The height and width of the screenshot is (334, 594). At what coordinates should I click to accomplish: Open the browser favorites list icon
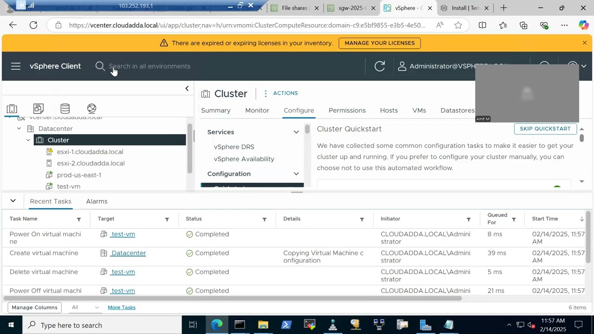503,25
